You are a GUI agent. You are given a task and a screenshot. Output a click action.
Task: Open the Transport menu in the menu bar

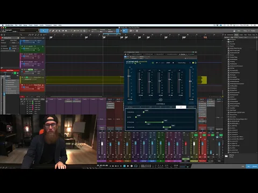[x=48, y=25]
